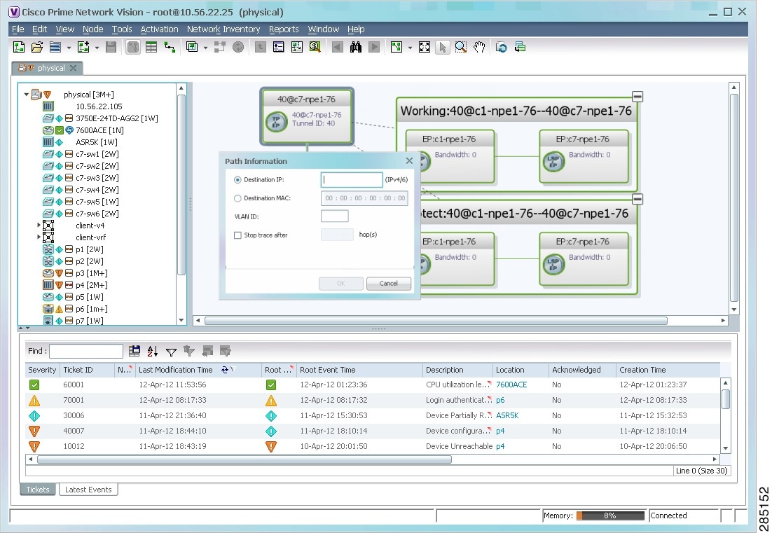This screenshot has height=533, width=772.
Task: Switch to the list view toolbar icon
Action: pyautogui.click(x=151, y=47)
